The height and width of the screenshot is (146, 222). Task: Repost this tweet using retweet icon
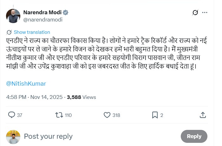pyautogui.click(x=59, y=115)
